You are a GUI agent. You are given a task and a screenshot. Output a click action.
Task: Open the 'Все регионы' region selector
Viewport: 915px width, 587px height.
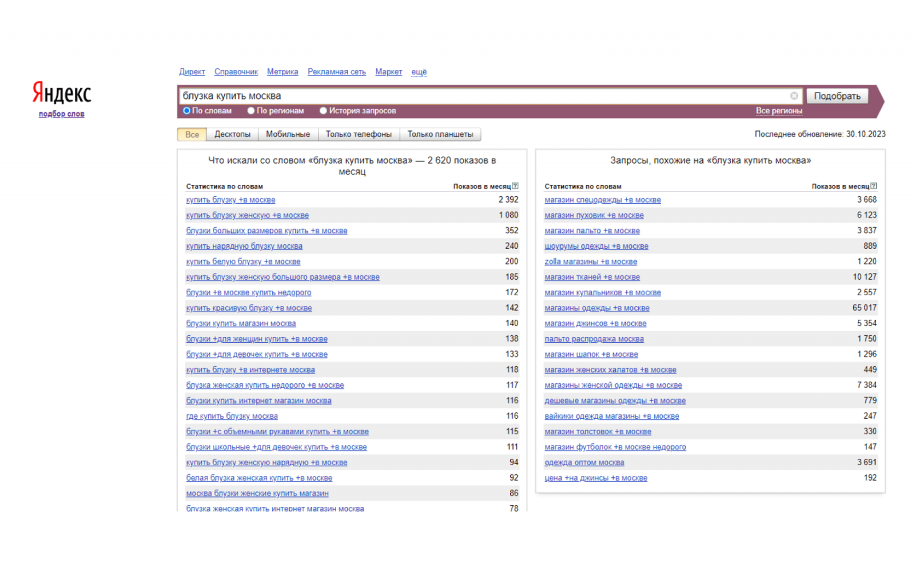[x=779, y=111]
